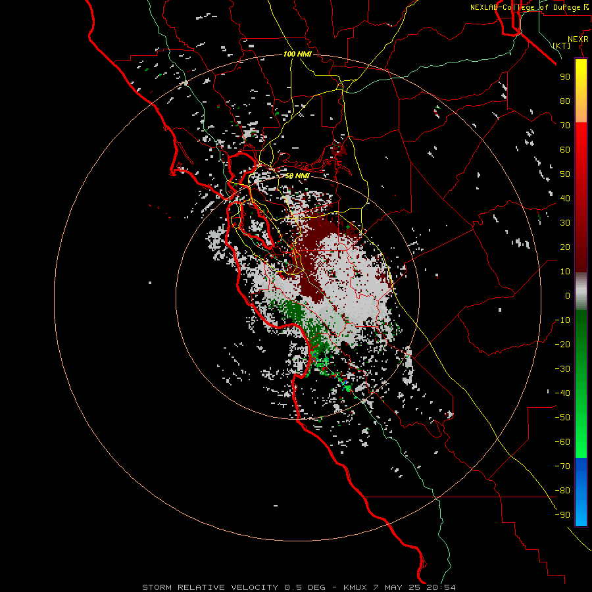The image size is (592, 592).
Task: Click the -90 scale value
Action: click(562, 515)
